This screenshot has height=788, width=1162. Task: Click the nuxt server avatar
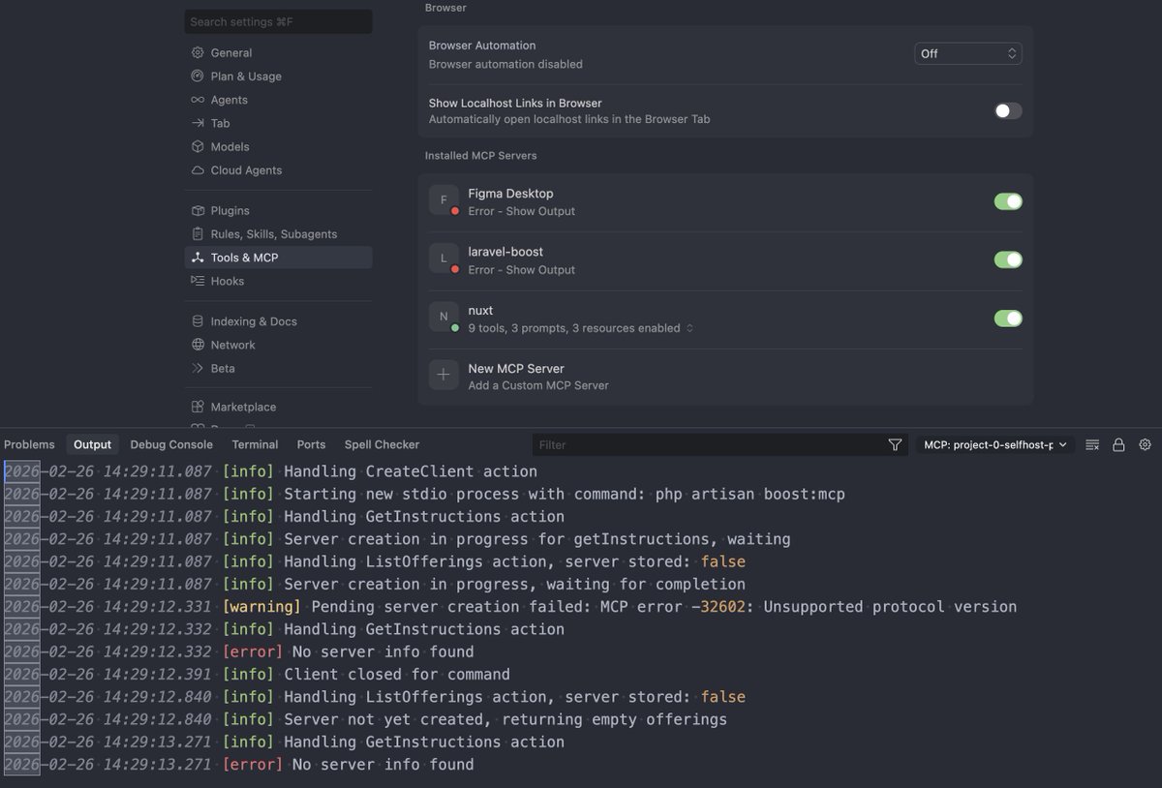[443, 318]
